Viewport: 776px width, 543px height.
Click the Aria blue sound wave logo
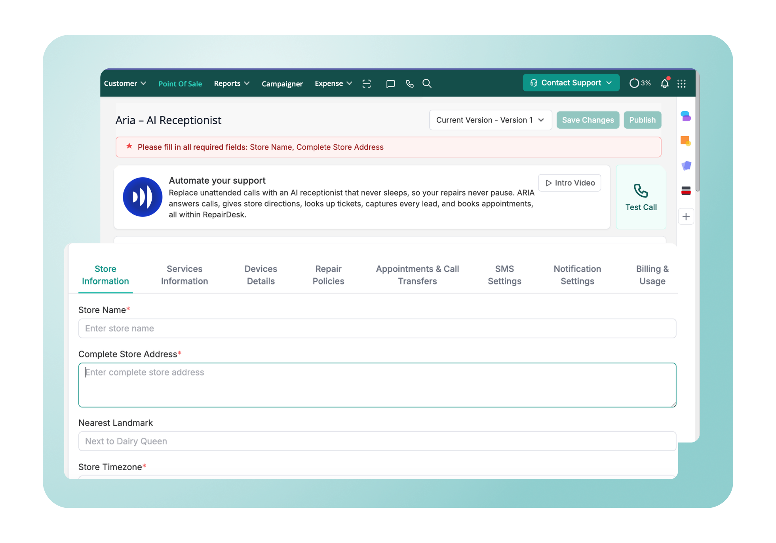tap(143, 197)
